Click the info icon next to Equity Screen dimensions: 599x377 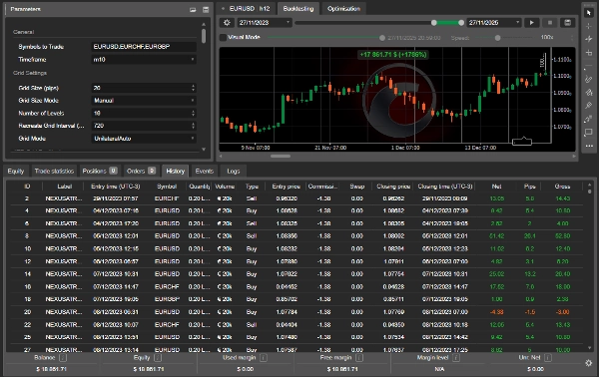click(x=158, y=357)
